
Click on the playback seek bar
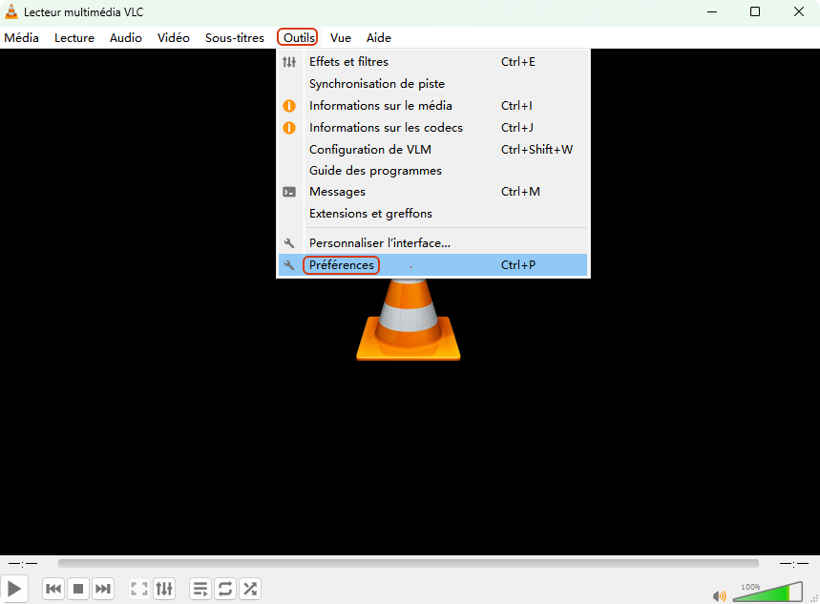(x=409, y=563)
